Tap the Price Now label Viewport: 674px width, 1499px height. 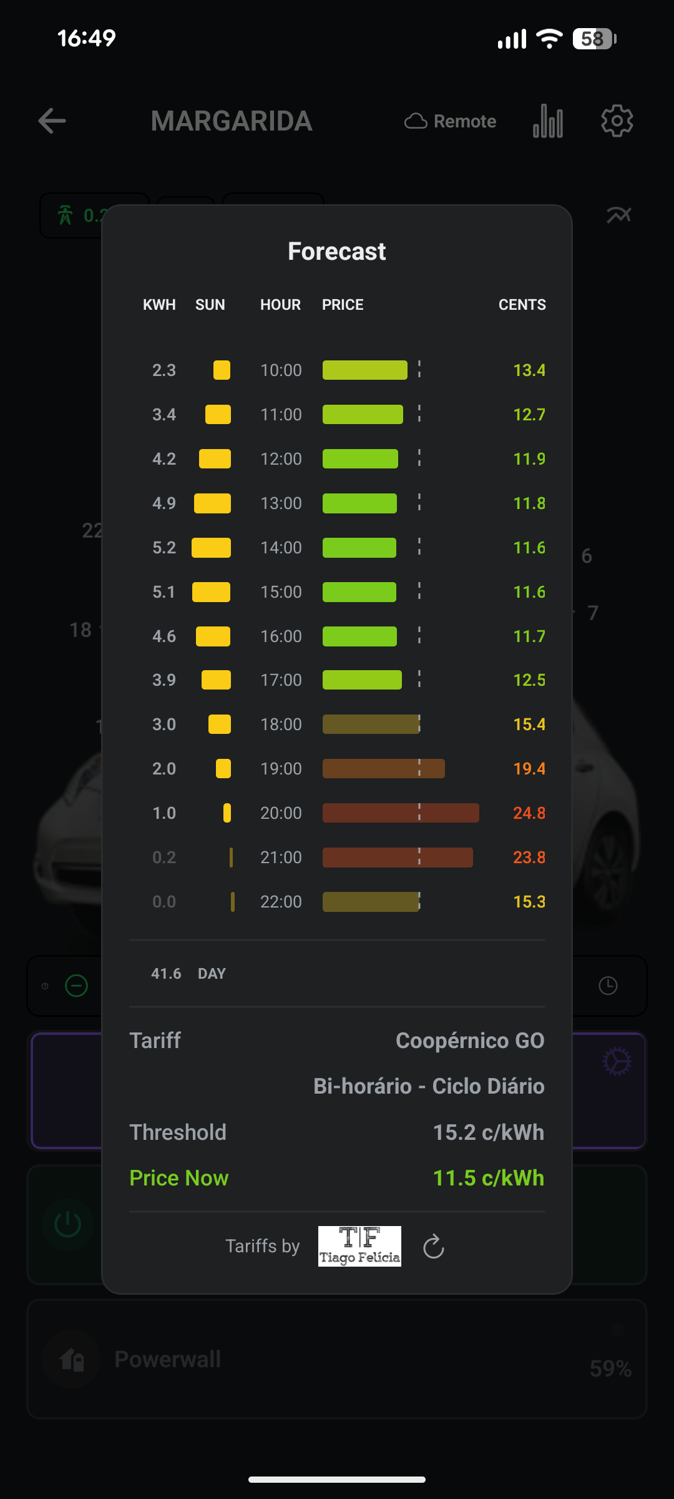pyautogui.click(x=179, y=1178)
